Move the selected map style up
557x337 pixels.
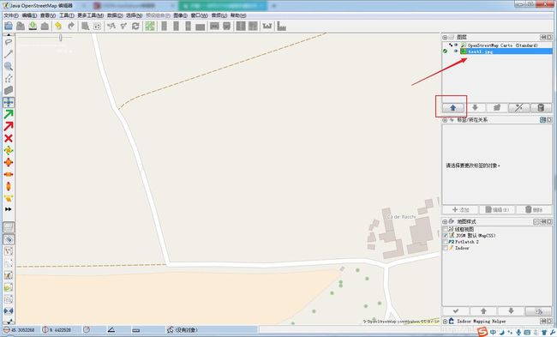(x=483, y=311)
